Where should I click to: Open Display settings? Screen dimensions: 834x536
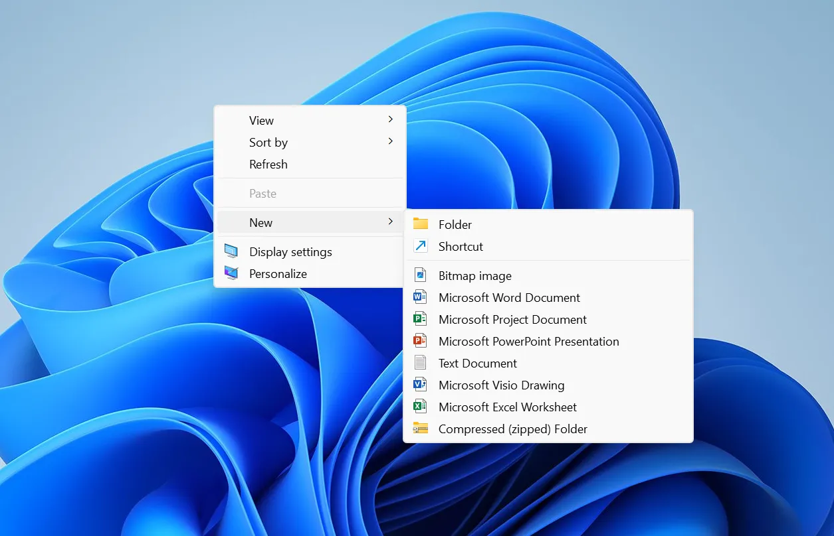290,251
